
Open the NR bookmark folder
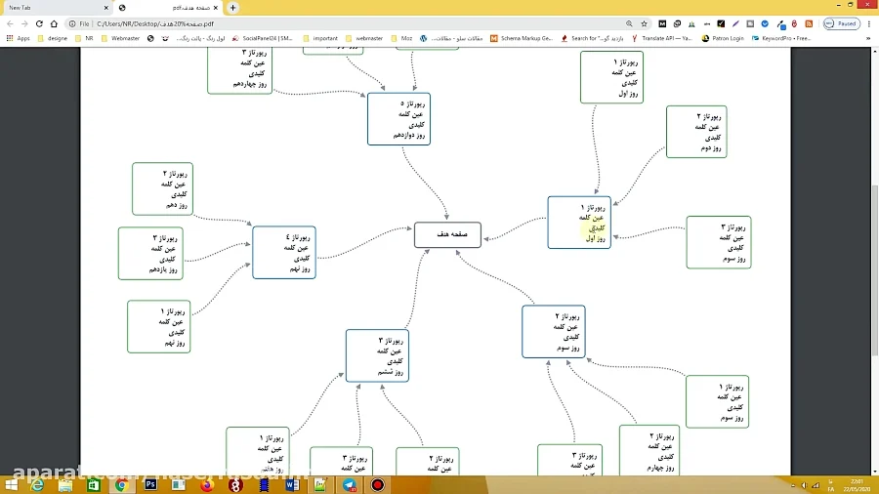85,39
